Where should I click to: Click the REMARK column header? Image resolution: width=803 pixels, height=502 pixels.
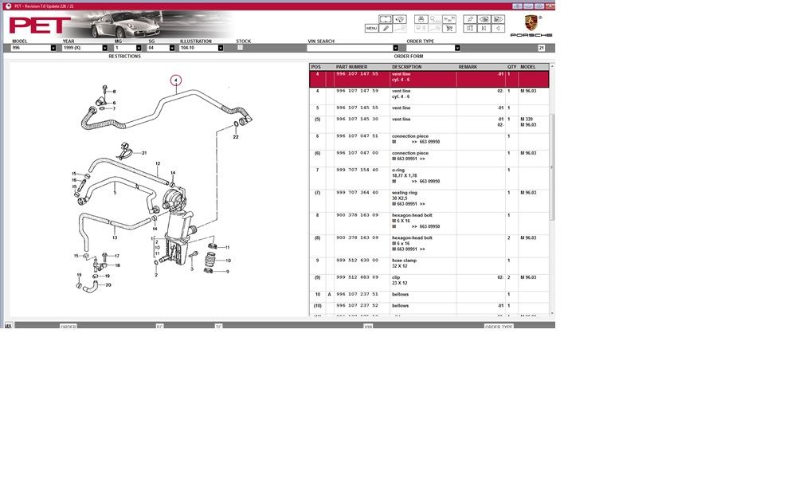[468, 67]
